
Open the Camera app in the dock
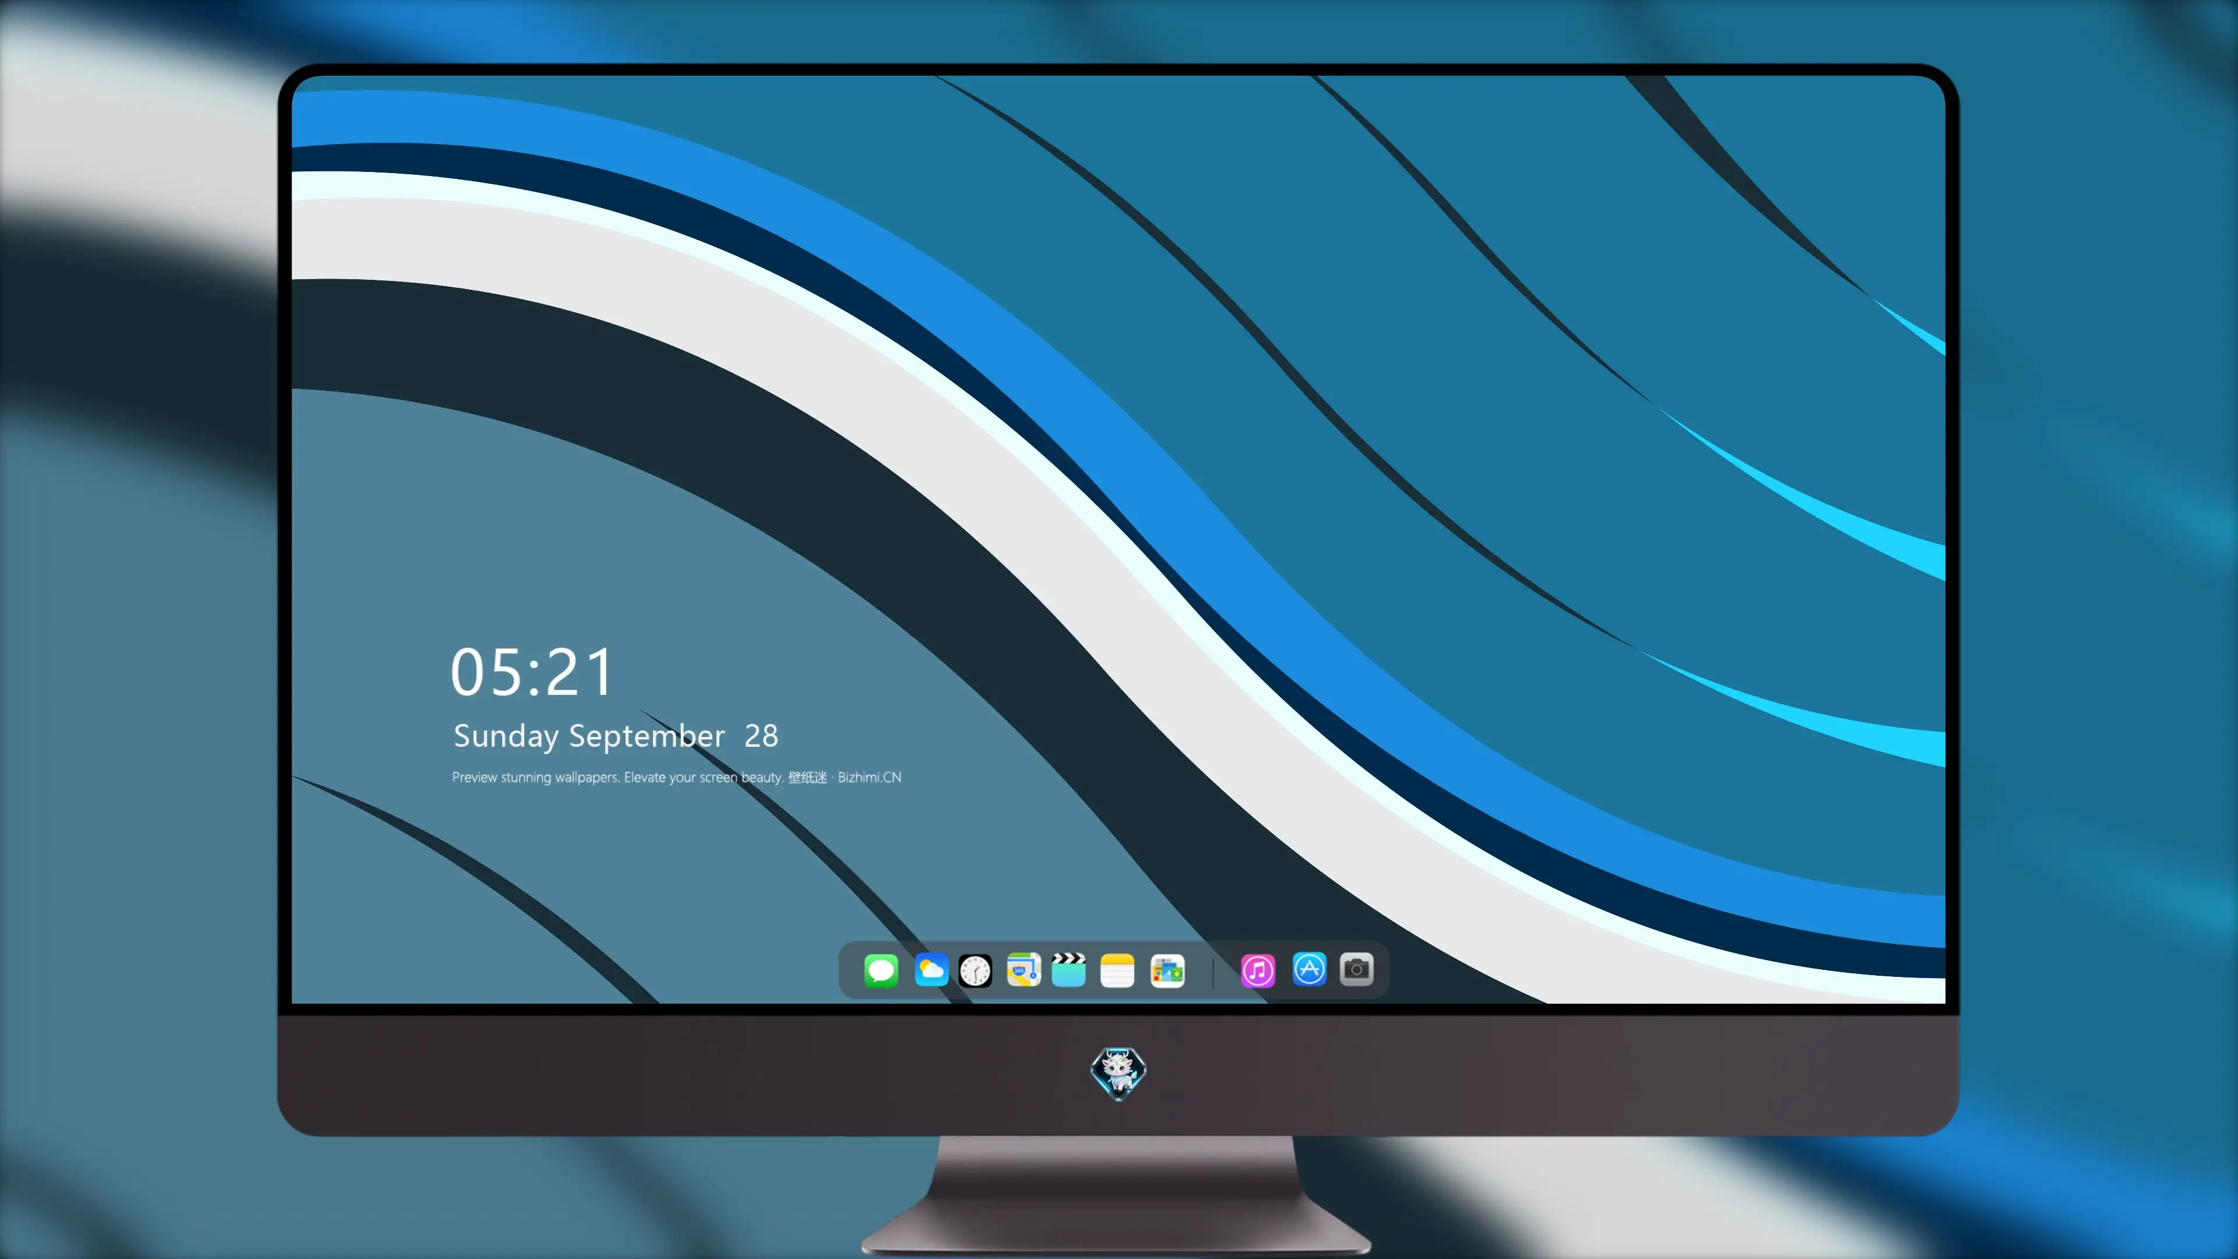[1356, 970]
